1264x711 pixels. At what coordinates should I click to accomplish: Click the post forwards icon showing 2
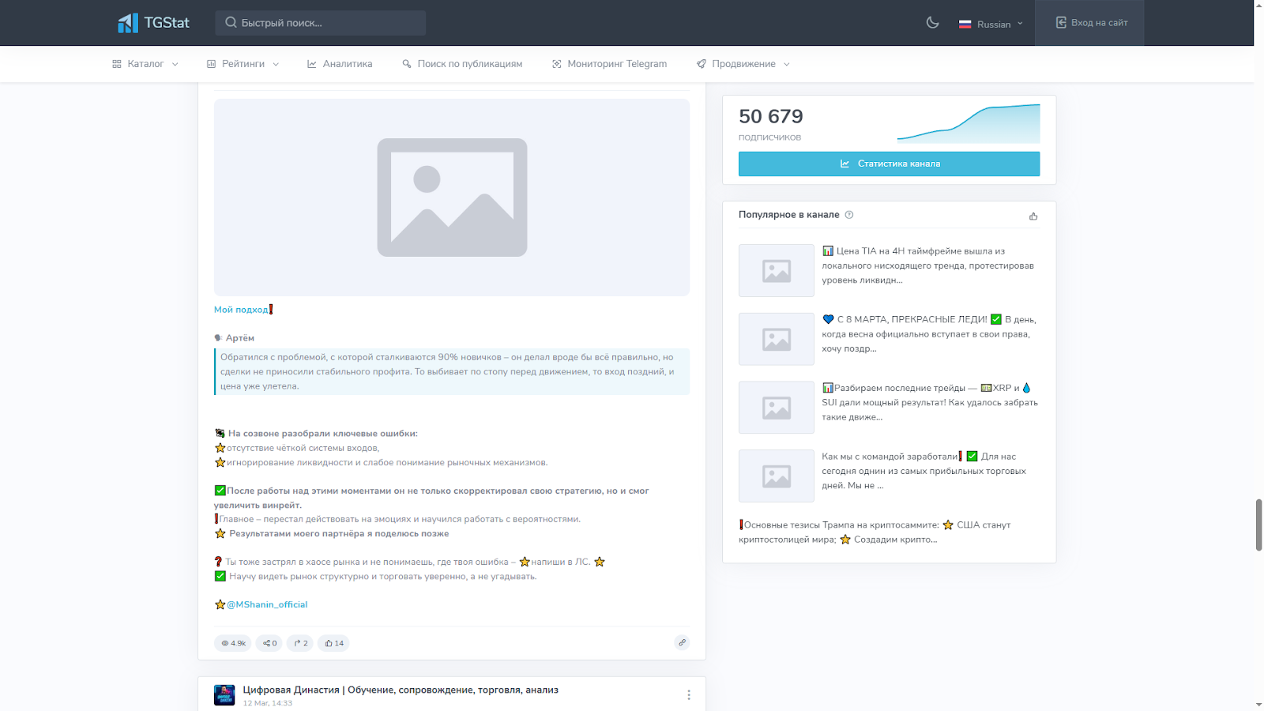click(x=300, y=643)
